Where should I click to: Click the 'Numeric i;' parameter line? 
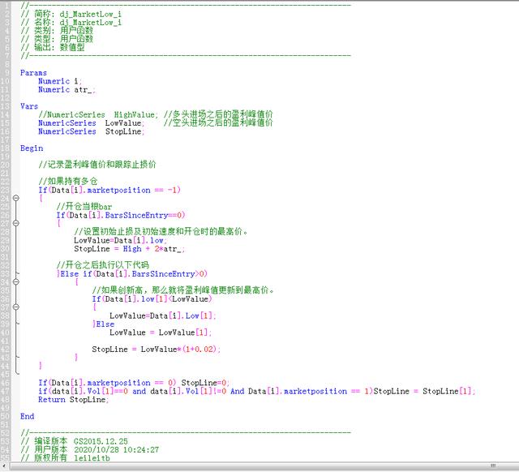pyautogui.click(x=60, y=81)
